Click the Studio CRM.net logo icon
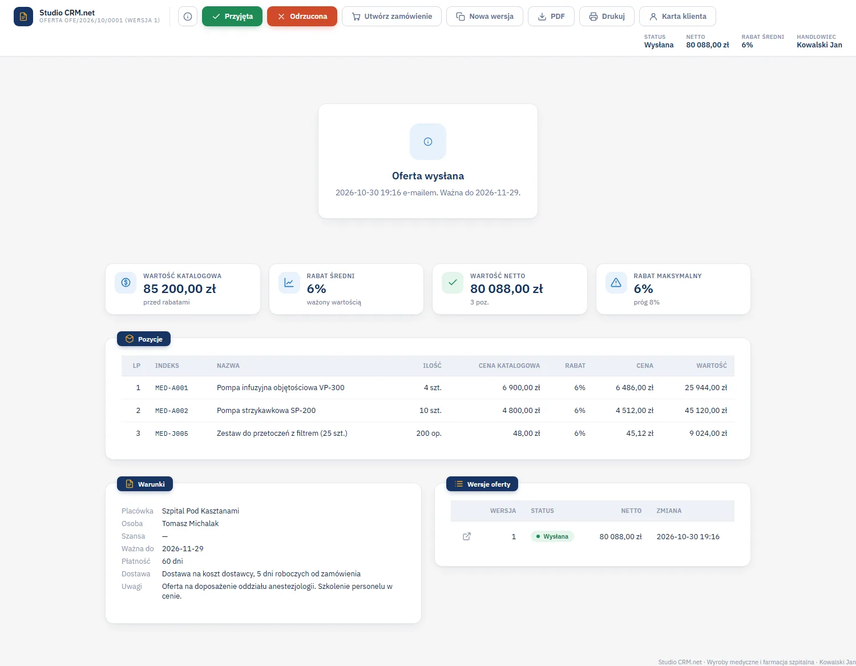Screen dimensions: 856x666 [x=23, y=17]
